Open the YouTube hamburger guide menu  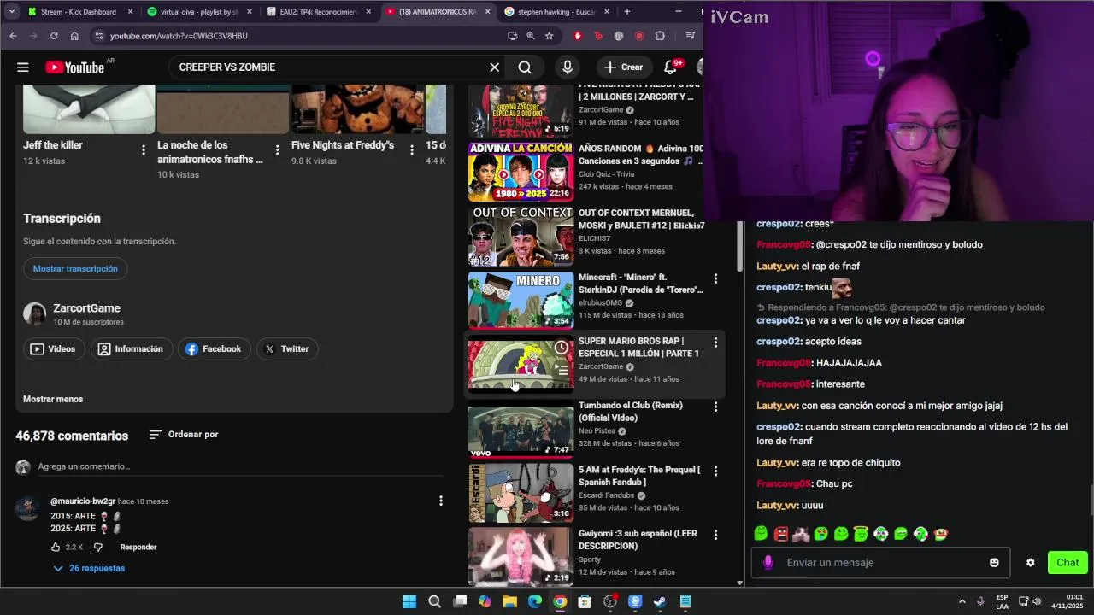point(23,67)
